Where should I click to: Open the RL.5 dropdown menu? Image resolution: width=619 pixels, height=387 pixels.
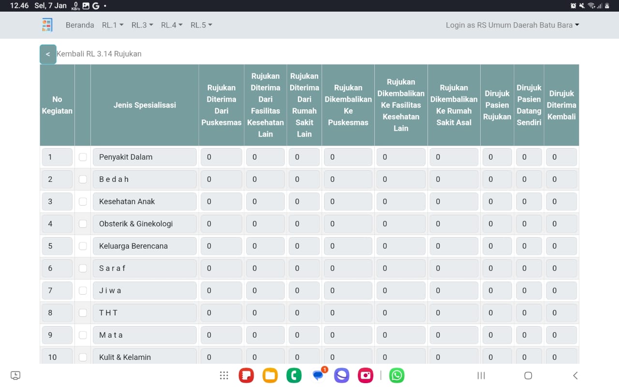point(201,25)
